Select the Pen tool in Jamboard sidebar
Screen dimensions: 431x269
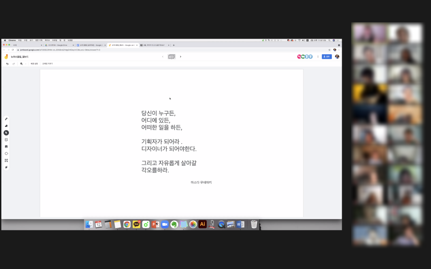click(x=6, y=119)
